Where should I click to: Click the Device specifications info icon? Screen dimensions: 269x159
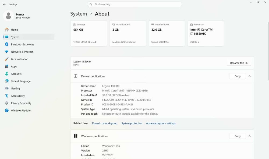[x=76, y=76]
